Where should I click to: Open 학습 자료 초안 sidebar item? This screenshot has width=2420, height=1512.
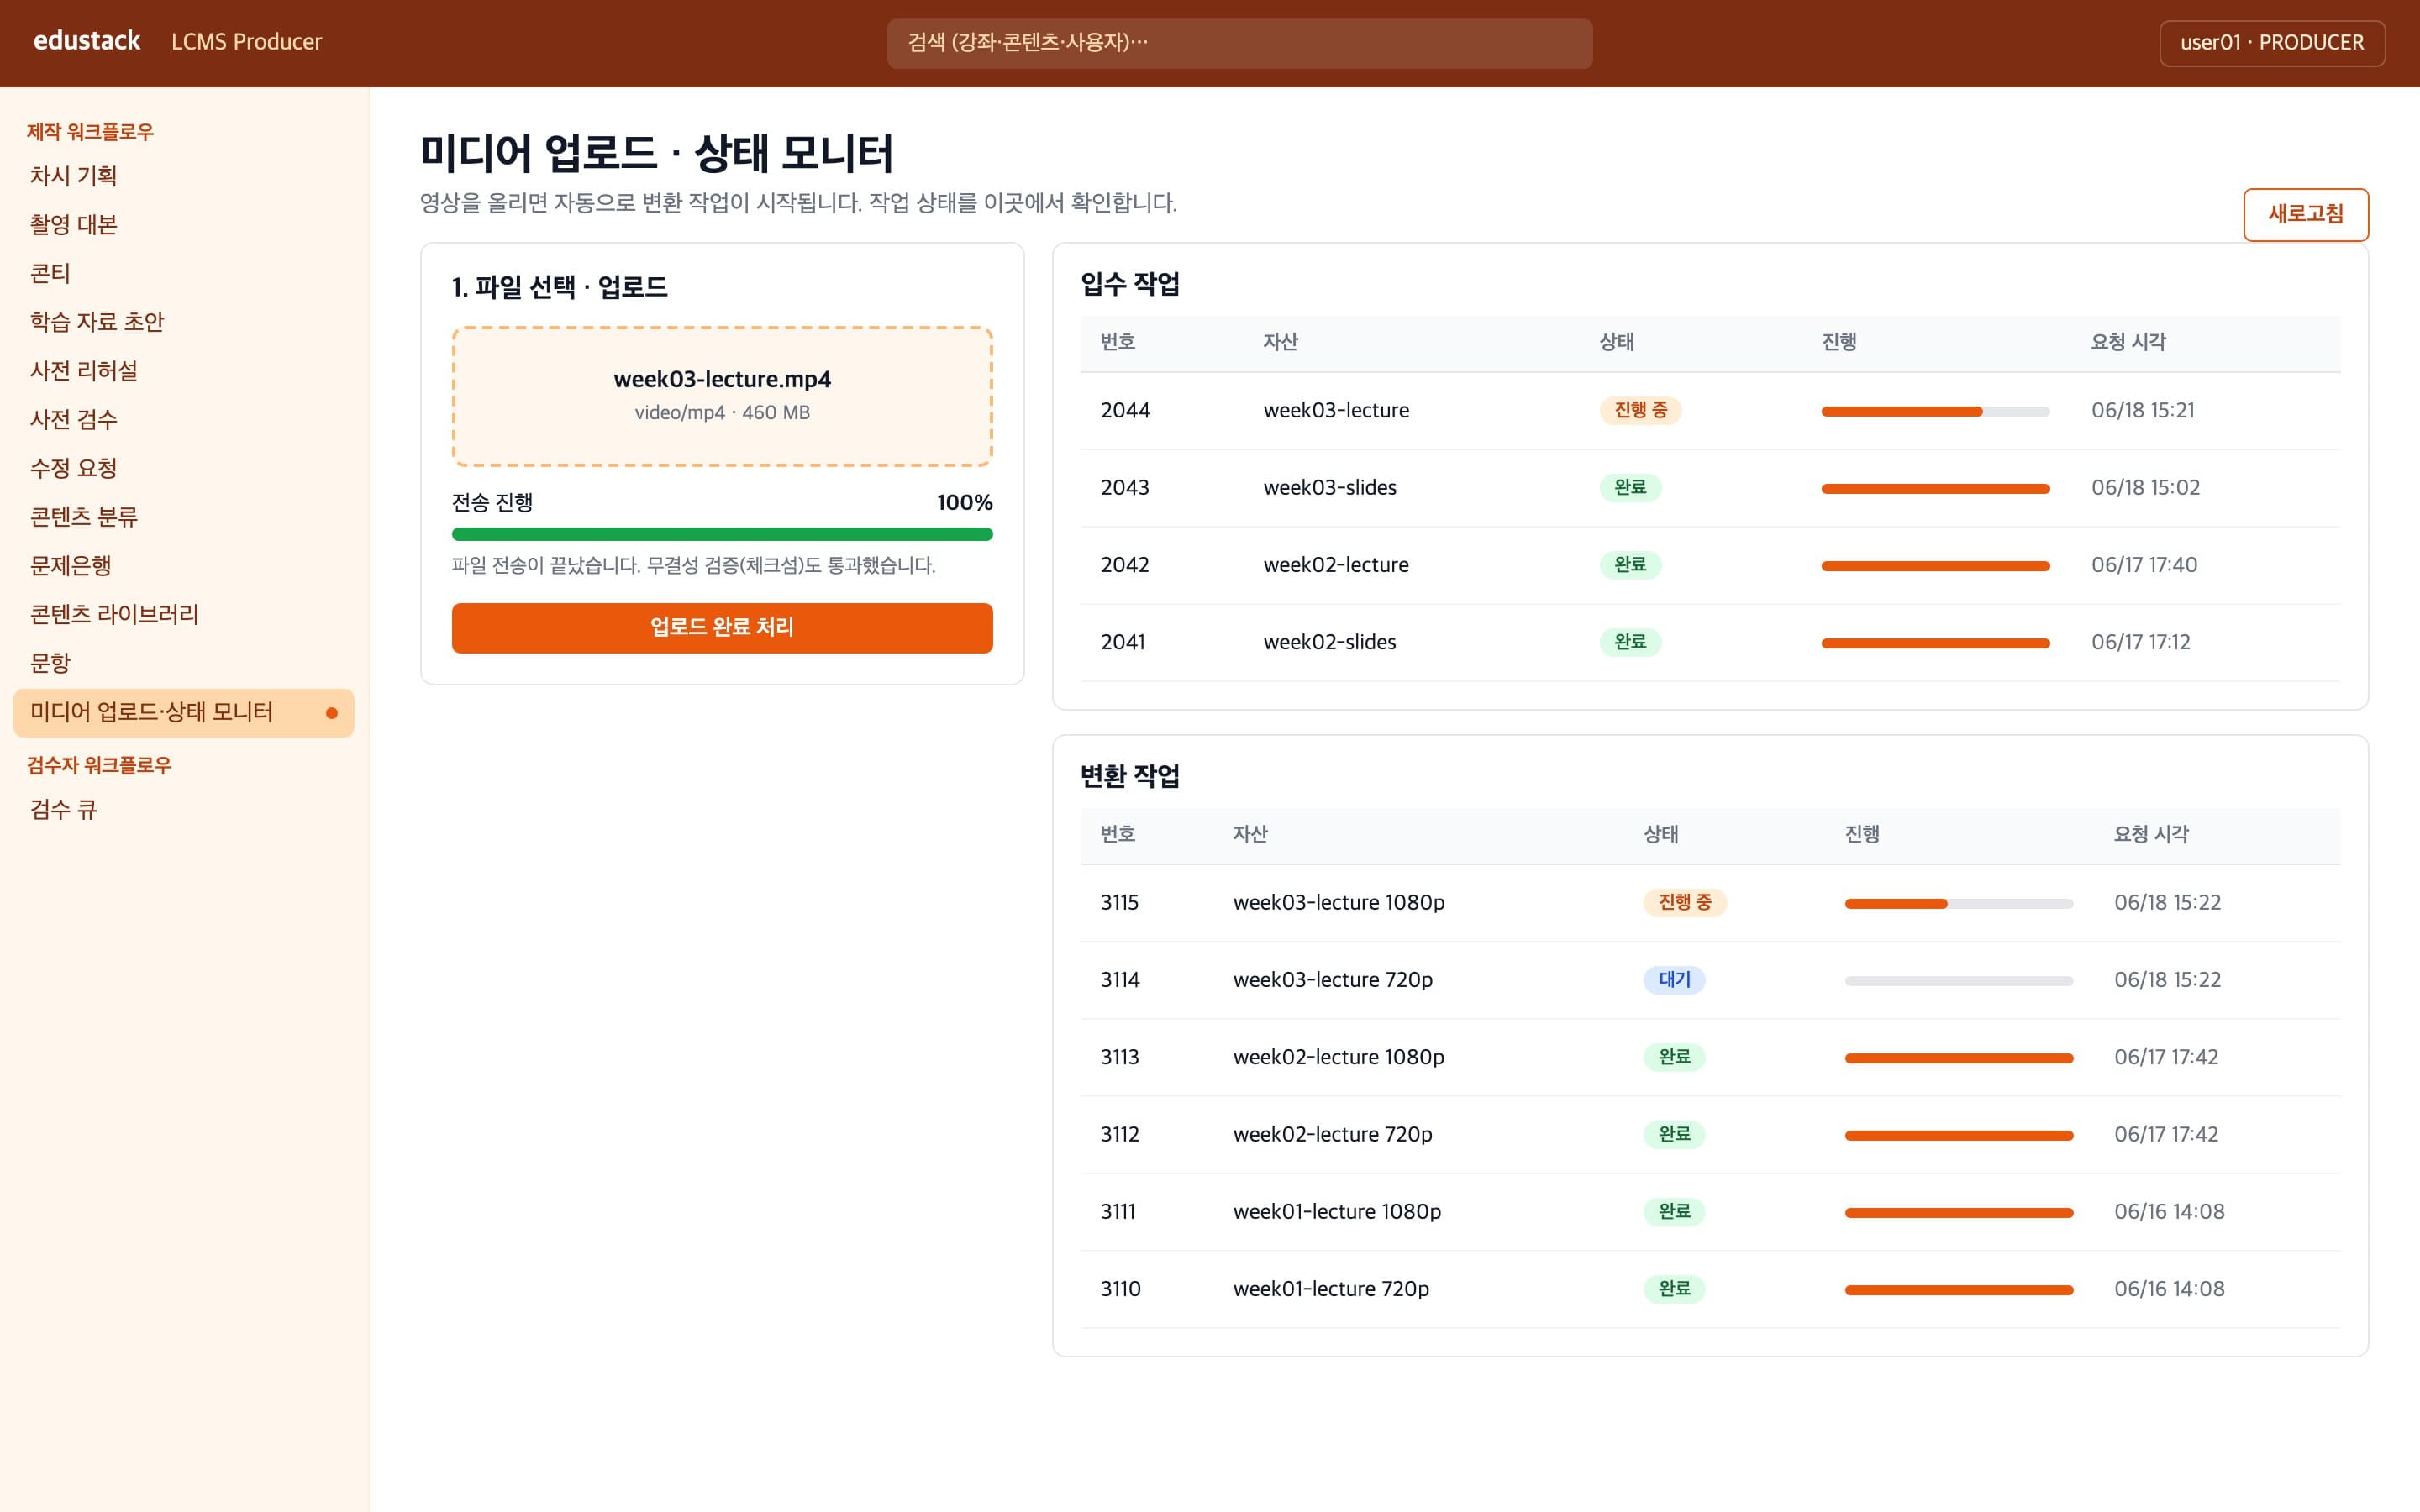(x=184, y=322)
